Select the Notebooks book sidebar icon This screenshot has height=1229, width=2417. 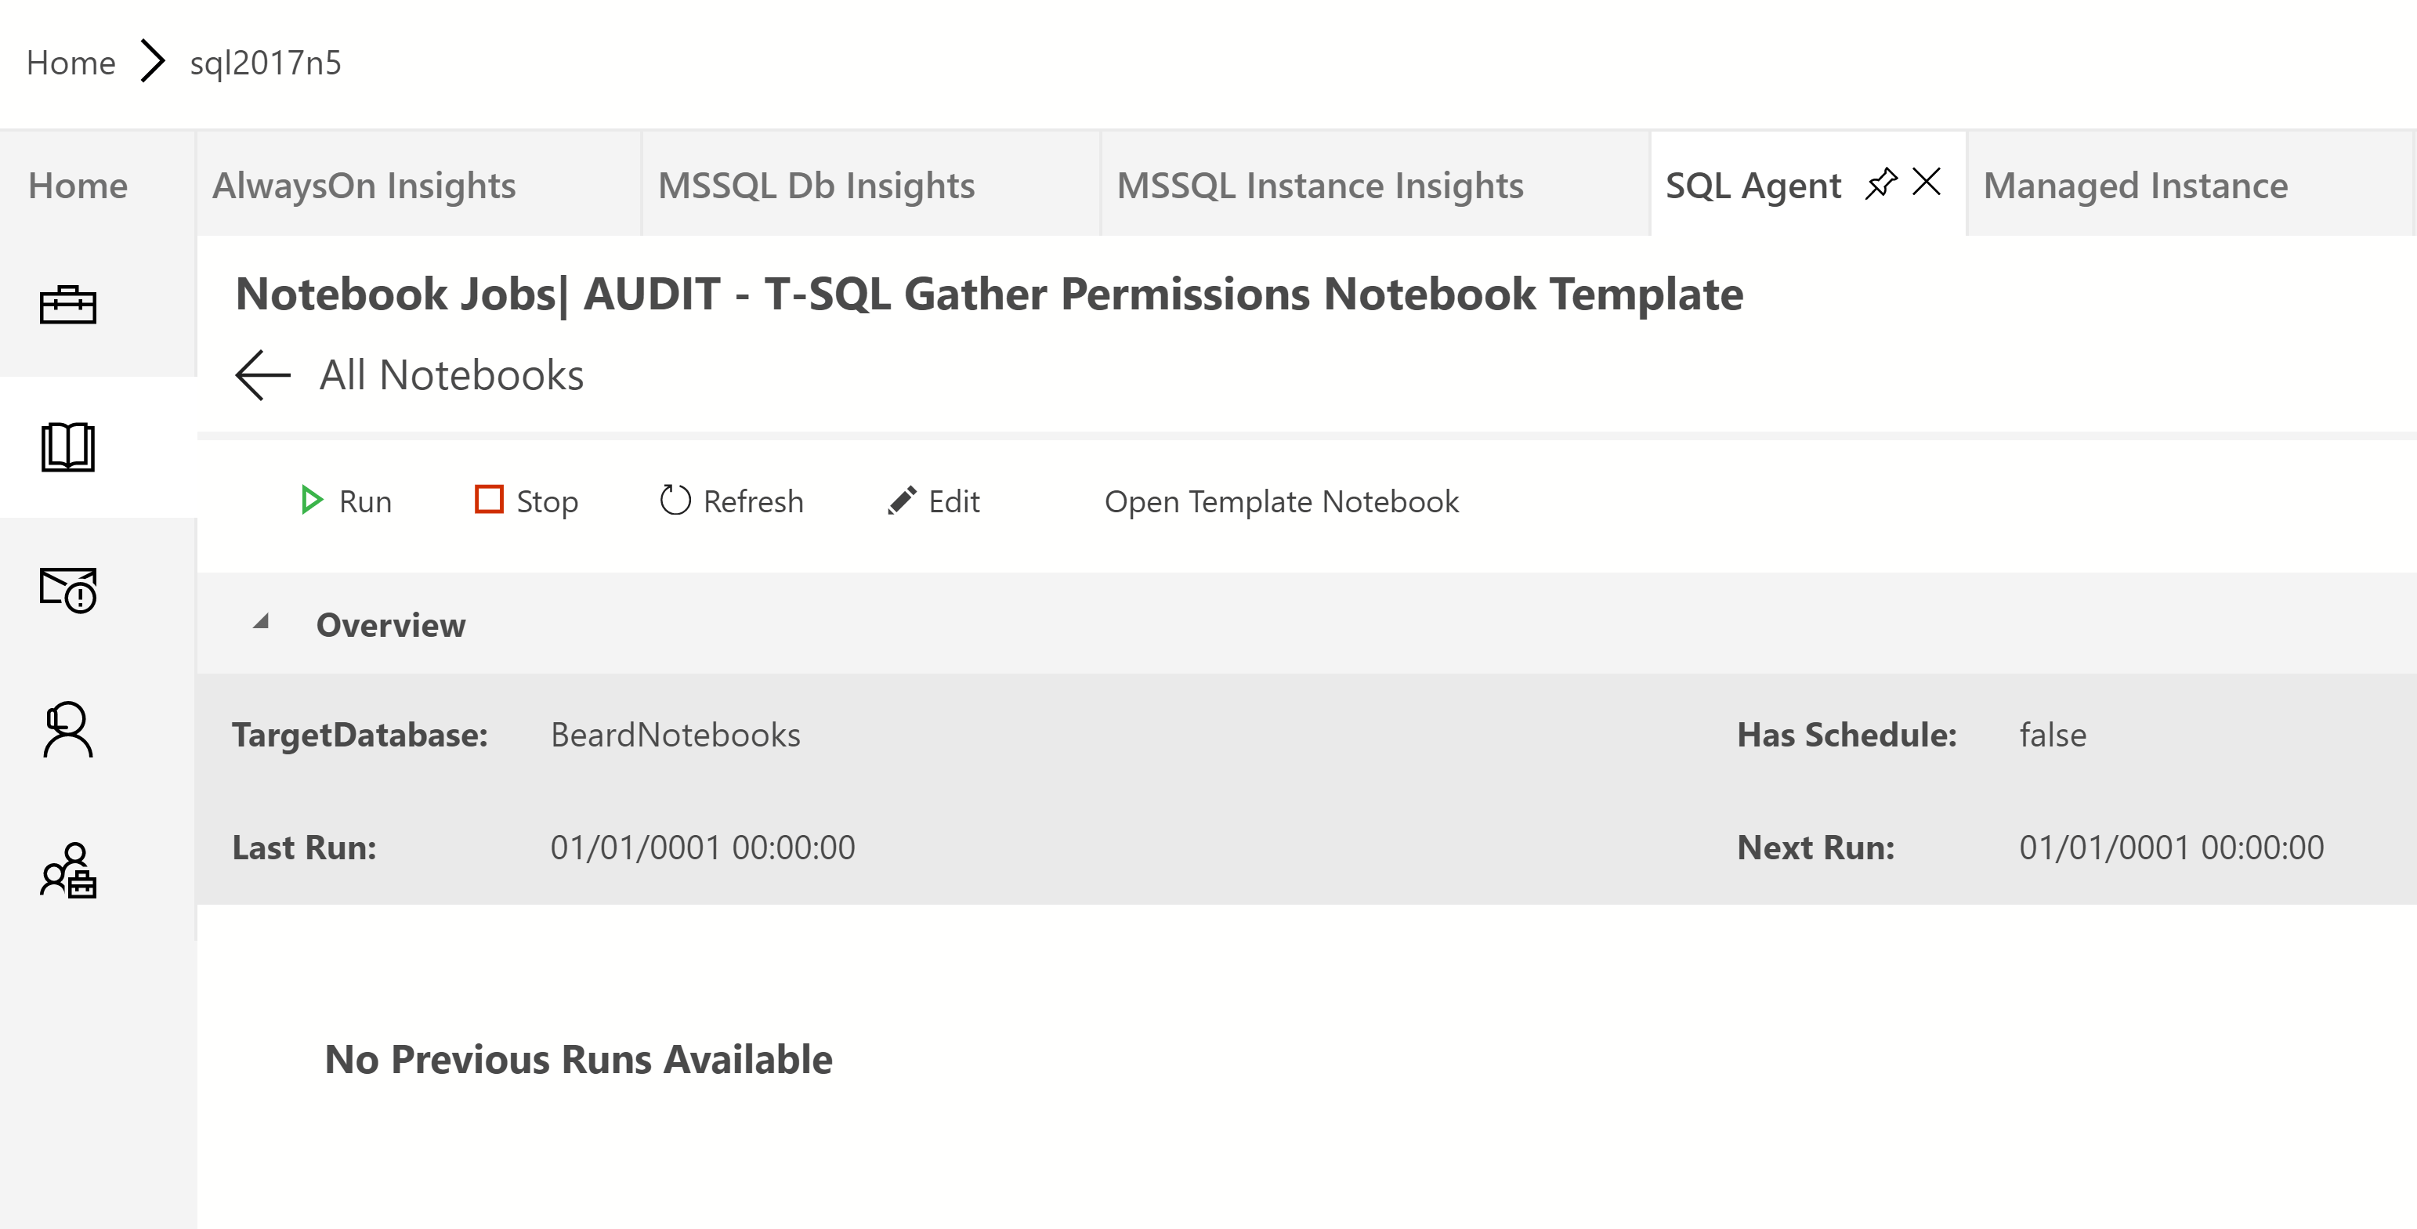(67, 446)
